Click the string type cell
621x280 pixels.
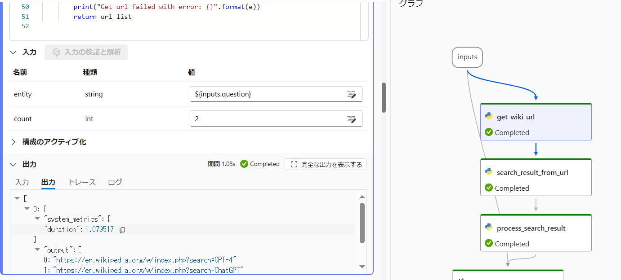click(x=94, y=94)
